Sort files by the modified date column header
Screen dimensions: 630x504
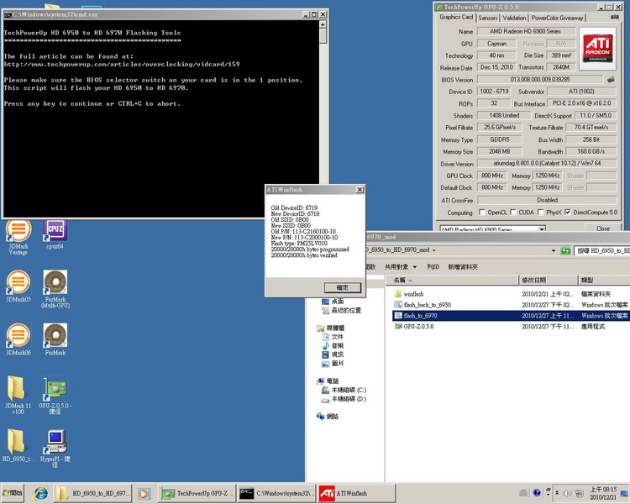point(549,280)
